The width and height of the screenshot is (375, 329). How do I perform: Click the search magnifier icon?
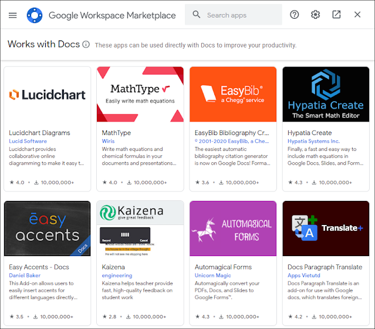pos(197,14)
